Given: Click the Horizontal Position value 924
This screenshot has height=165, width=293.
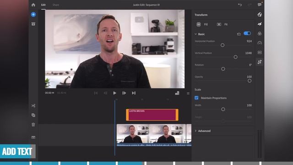Looking at the screenshot, I should click(249, 41).
